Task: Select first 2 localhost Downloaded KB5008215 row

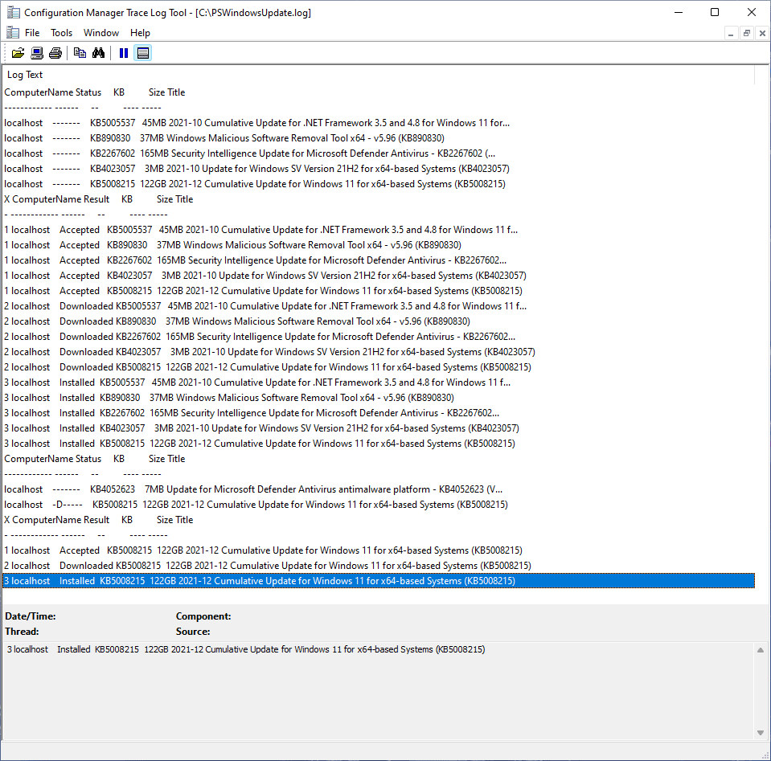Action: [379, 366]
